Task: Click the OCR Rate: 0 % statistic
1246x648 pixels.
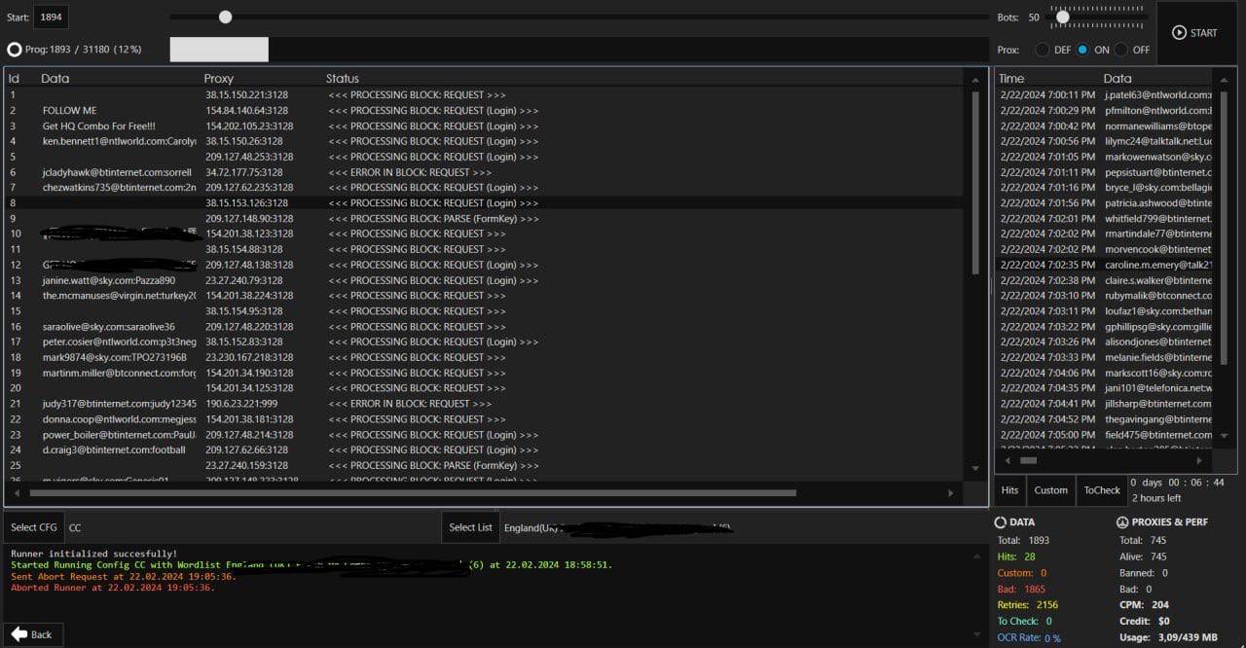Action: tap(1029, 638)
